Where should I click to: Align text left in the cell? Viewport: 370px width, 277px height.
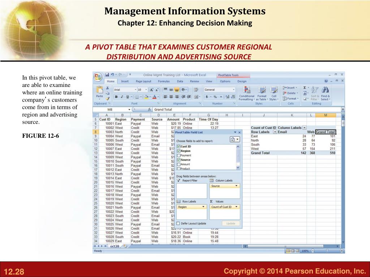pos(165,97)
